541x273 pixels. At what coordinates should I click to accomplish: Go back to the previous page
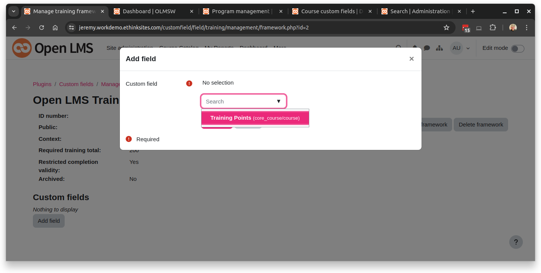click(x=14, y=28)
